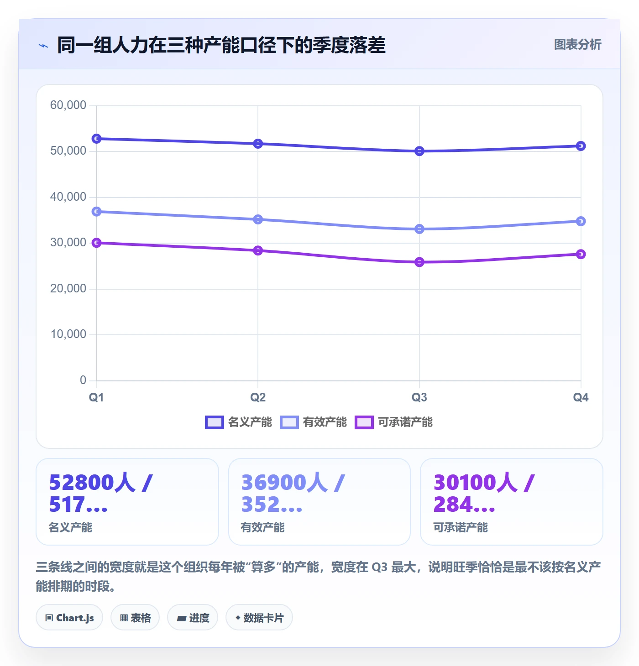Viewport: 639px width, 666px height.
Task: Click the description paragraph starting 三条线之间的宽度
Action: [x=319, y=577]
